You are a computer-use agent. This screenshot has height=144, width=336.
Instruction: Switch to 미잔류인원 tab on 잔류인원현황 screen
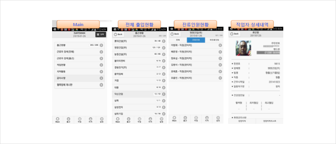pos(214,40)
